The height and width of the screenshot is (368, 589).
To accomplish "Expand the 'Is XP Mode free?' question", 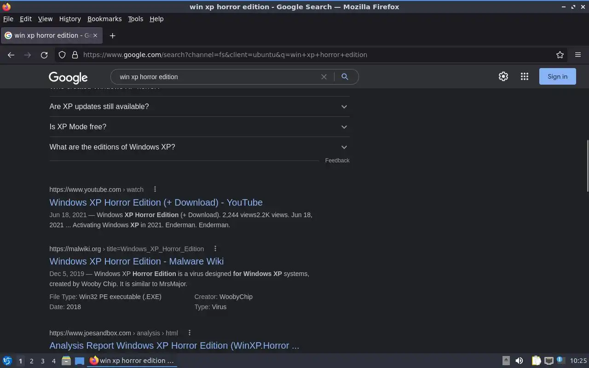I will [x=200, y=127].
